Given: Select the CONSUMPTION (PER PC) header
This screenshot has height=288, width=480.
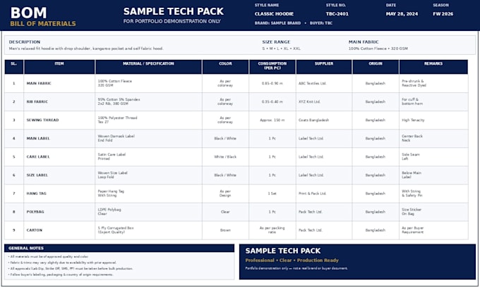Looking at the screenshot, I should (272, 67).
